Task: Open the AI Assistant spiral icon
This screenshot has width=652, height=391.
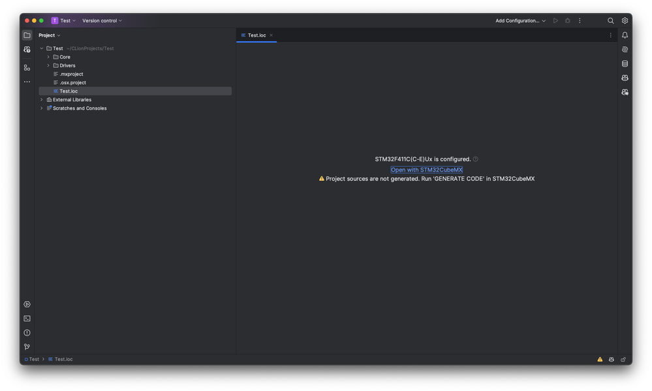Action: (625, 50)
